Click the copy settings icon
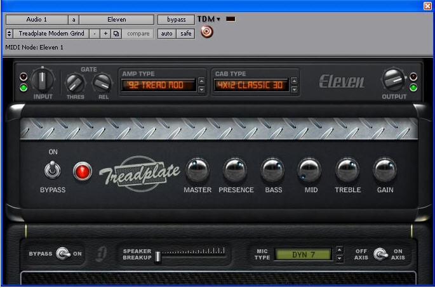Image resolution: width=435 pixels, height=288 pixels. 116,34
